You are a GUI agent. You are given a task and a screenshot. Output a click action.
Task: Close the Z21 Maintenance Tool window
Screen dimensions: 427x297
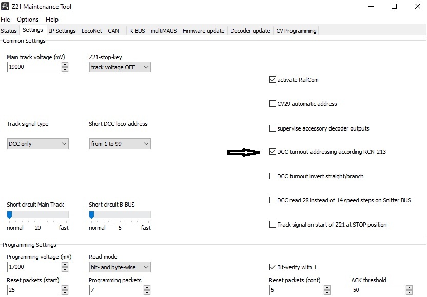click(x=417, y=6)
